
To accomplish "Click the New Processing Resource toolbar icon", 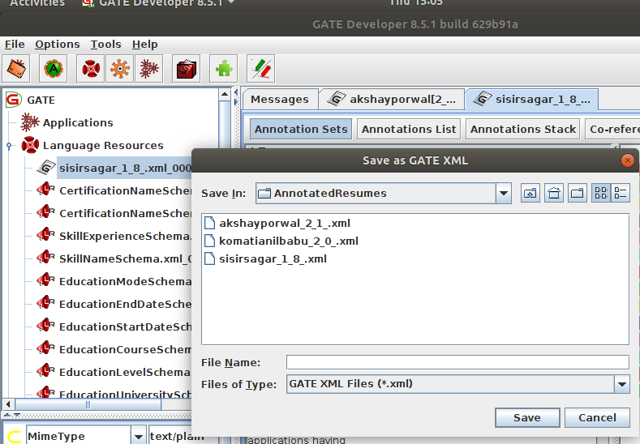I will click(x=120, y=69).
